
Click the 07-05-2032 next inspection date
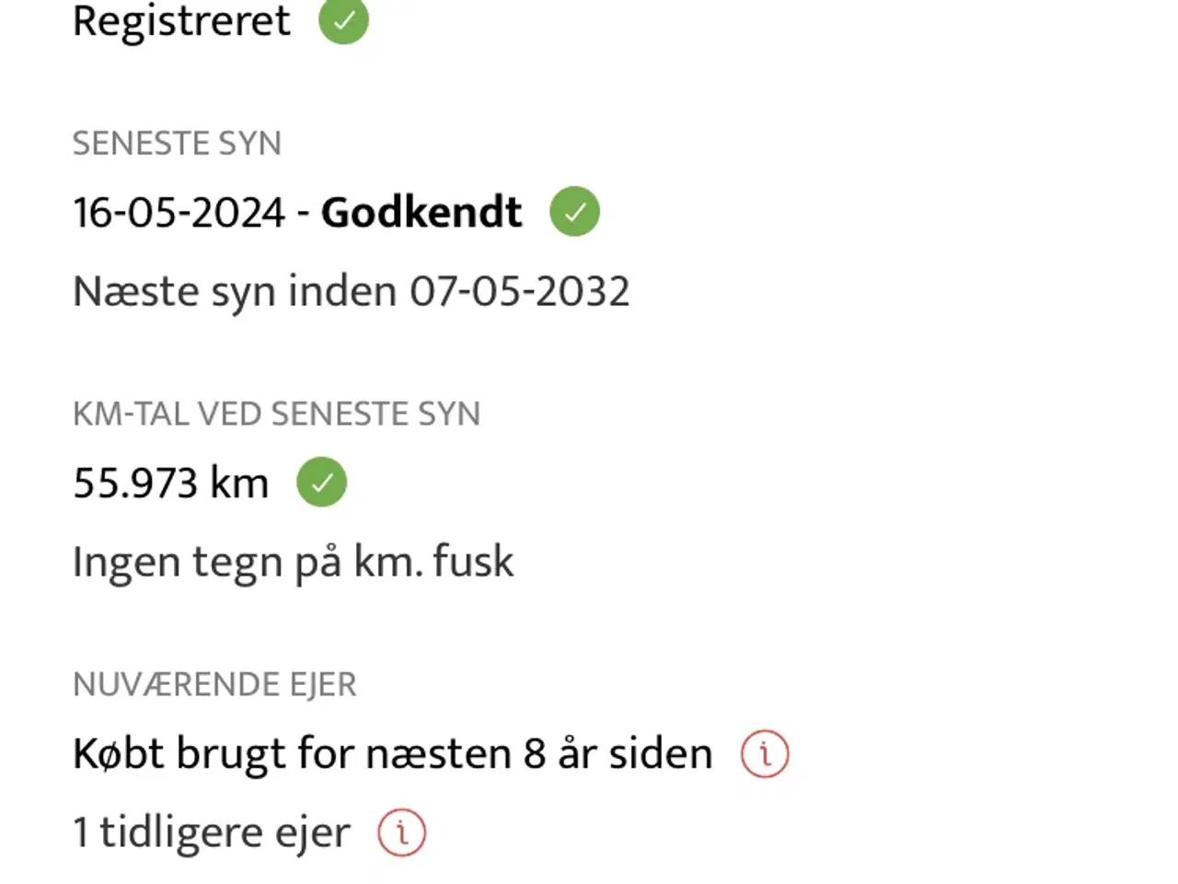(x=520, y=292)
